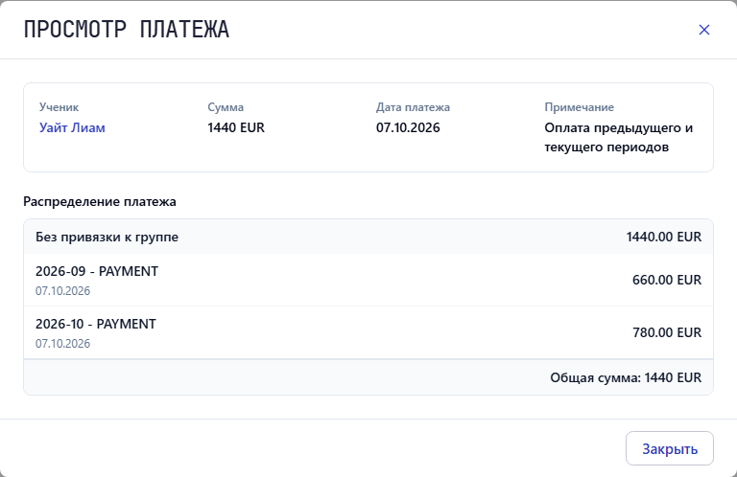Select the 2026-10 - PAYMENT row
Screen dimensions: 737x477
pos(368,332)
